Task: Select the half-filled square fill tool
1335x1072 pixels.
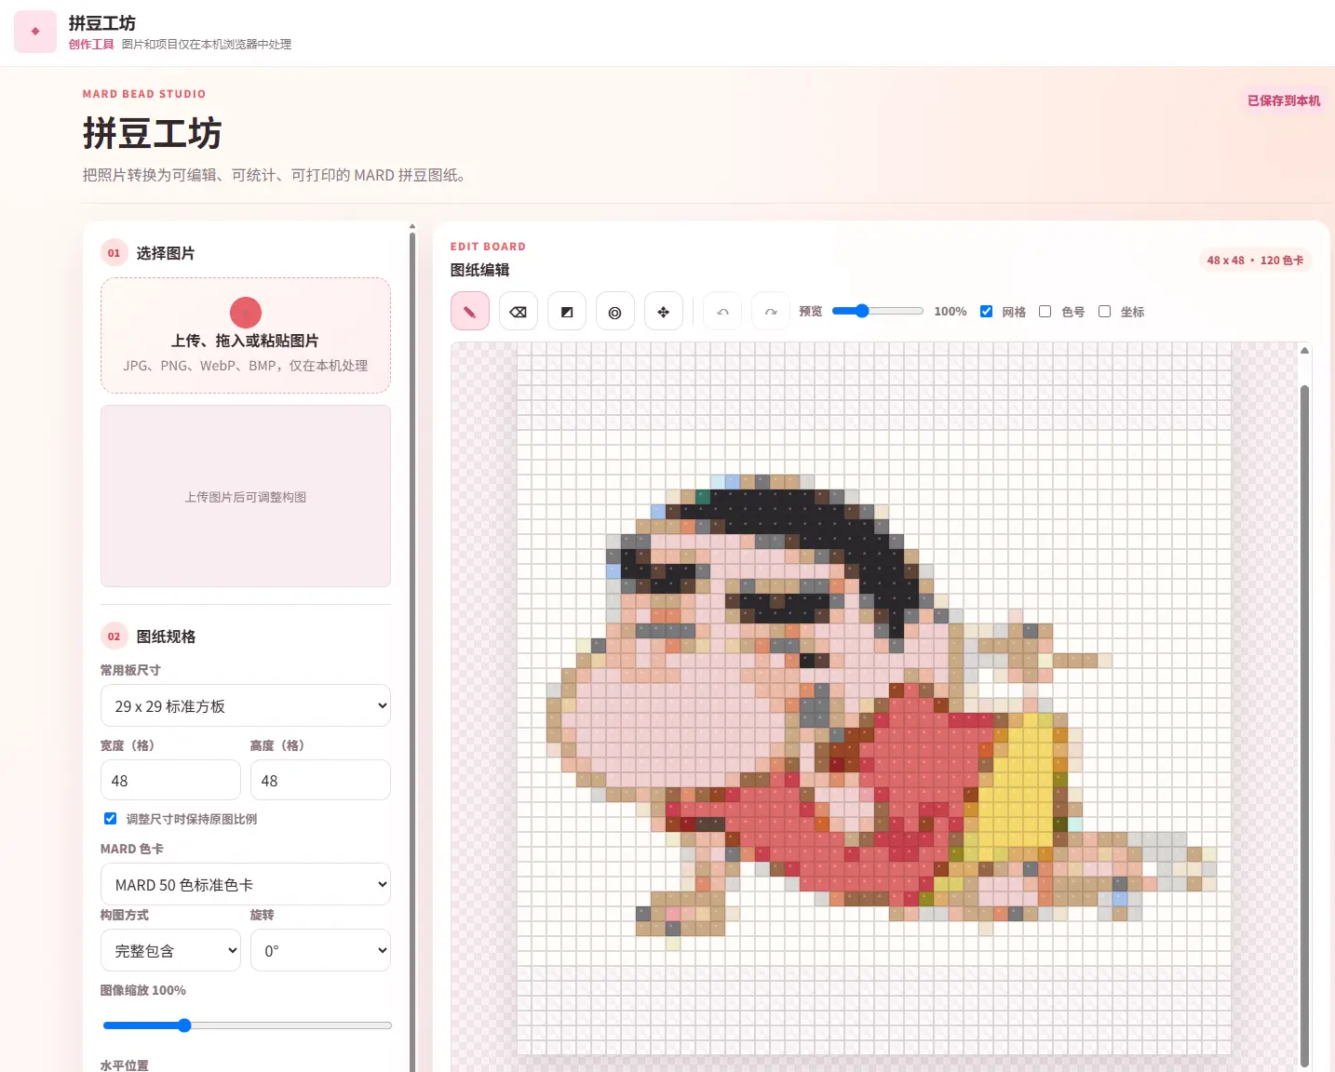Action: pos(567,312)
